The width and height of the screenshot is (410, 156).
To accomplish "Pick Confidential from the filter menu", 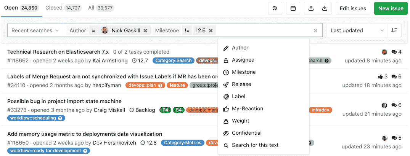I will (x=246, y=133).
